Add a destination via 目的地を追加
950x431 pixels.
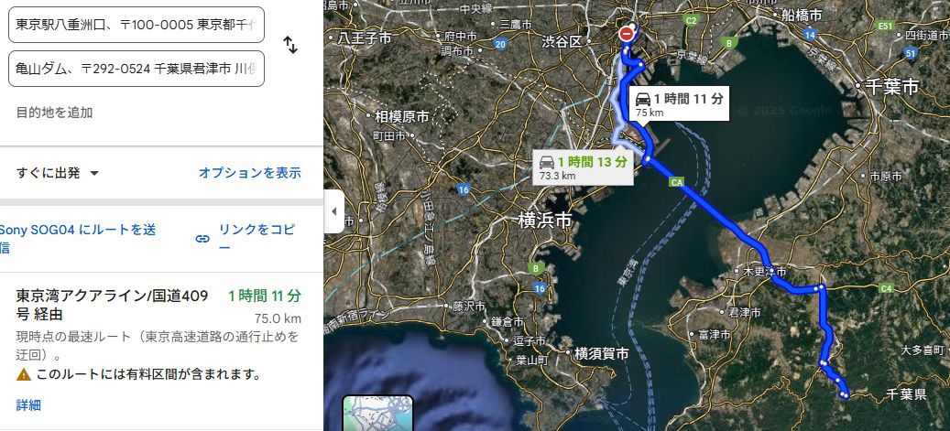[54, 113]
